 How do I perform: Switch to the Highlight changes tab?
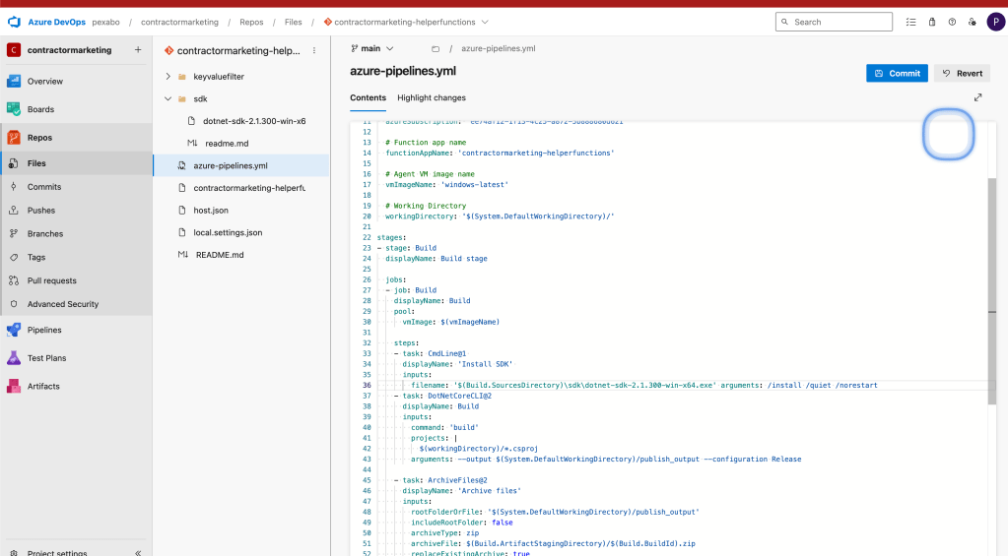[432, 97]
